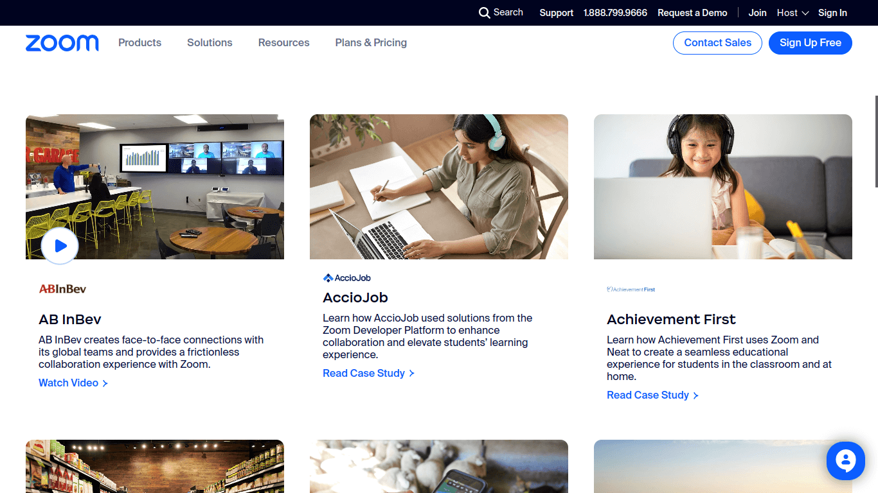The width and height of the screenshot is (878, 493).
Task: Click the Join link
Action: pyautogui.click(x=757, y=13)
